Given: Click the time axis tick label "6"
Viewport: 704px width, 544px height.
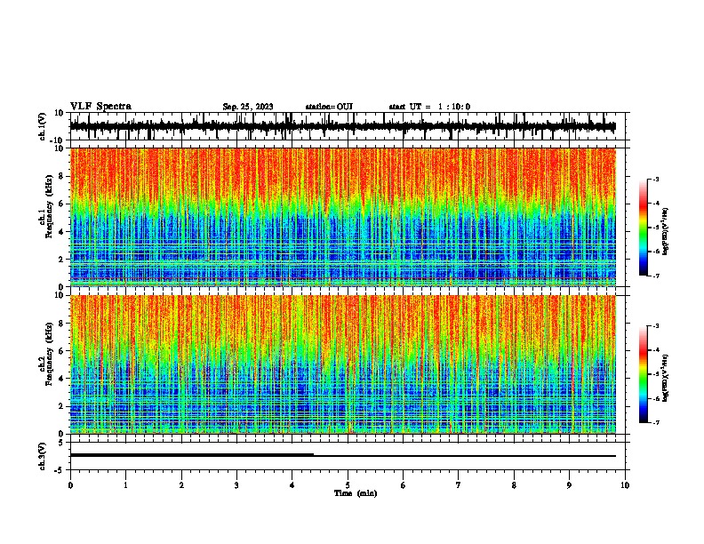Looking at the screenshot, I should [x=404, y=485].
